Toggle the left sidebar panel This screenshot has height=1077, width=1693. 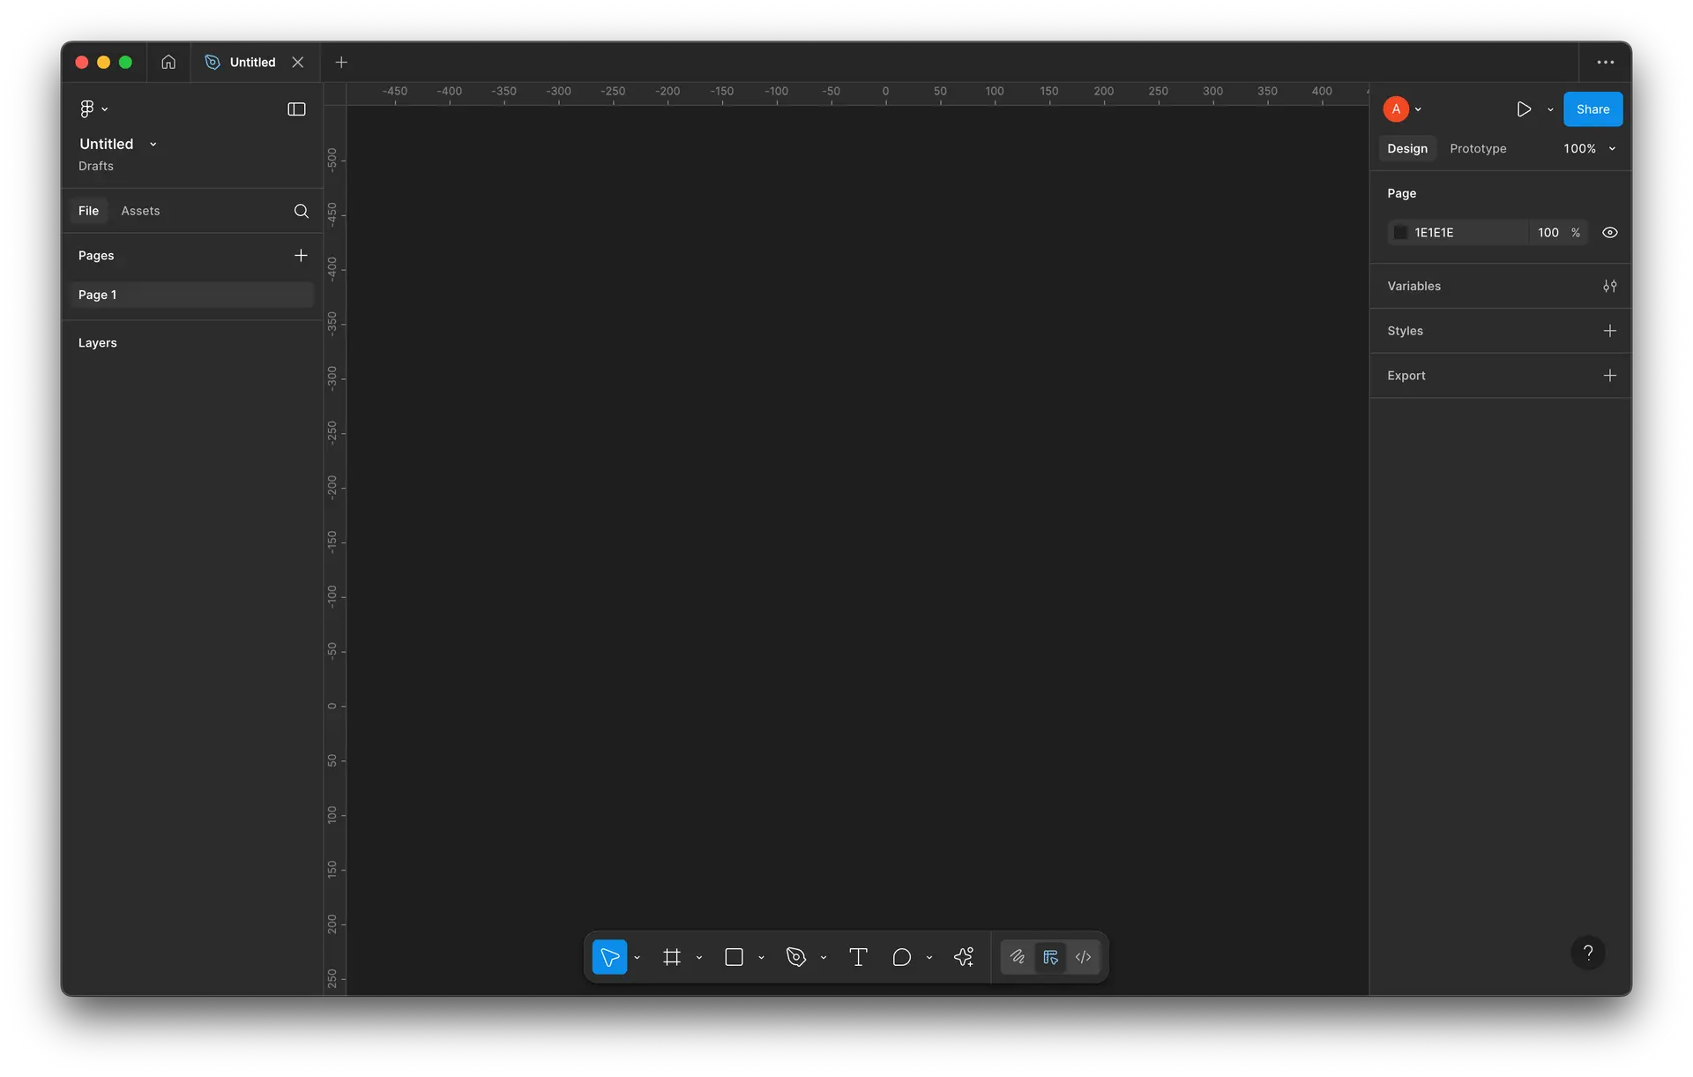[x=296, y=109]
